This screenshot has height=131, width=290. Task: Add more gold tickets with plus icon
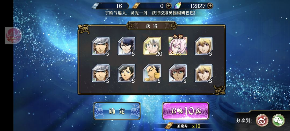(168, 6)
